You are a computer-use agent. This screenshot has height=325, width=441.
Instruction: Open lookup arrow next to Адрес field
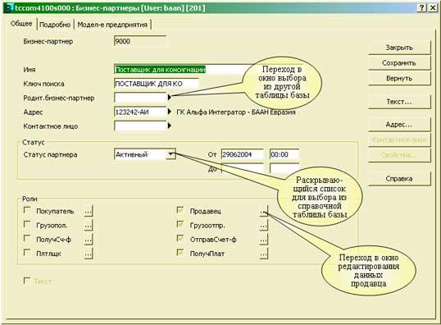coord(170,112)
